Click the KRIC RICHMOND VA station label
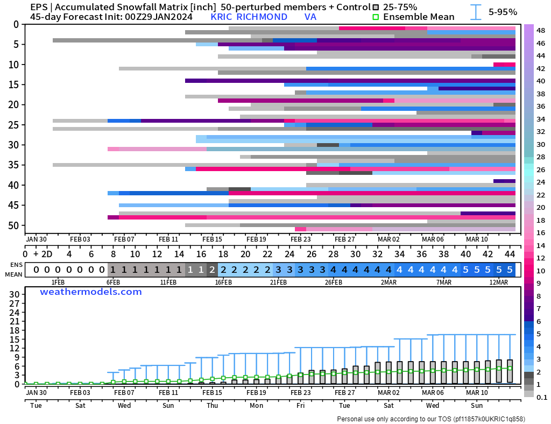Screen dimensions: 551x424 [264, 17]
